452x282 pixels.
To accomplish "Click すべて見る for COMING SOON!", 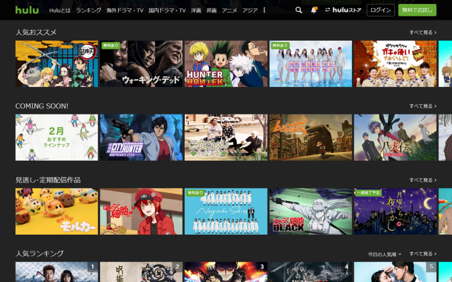I will (423, 106).
